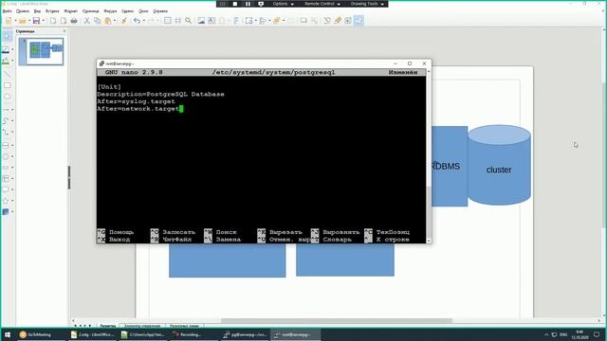The width and height of the screenshot is (607, 341).
Task: Toggle the Show draw functions icon in toolbar
Action: 359,21
